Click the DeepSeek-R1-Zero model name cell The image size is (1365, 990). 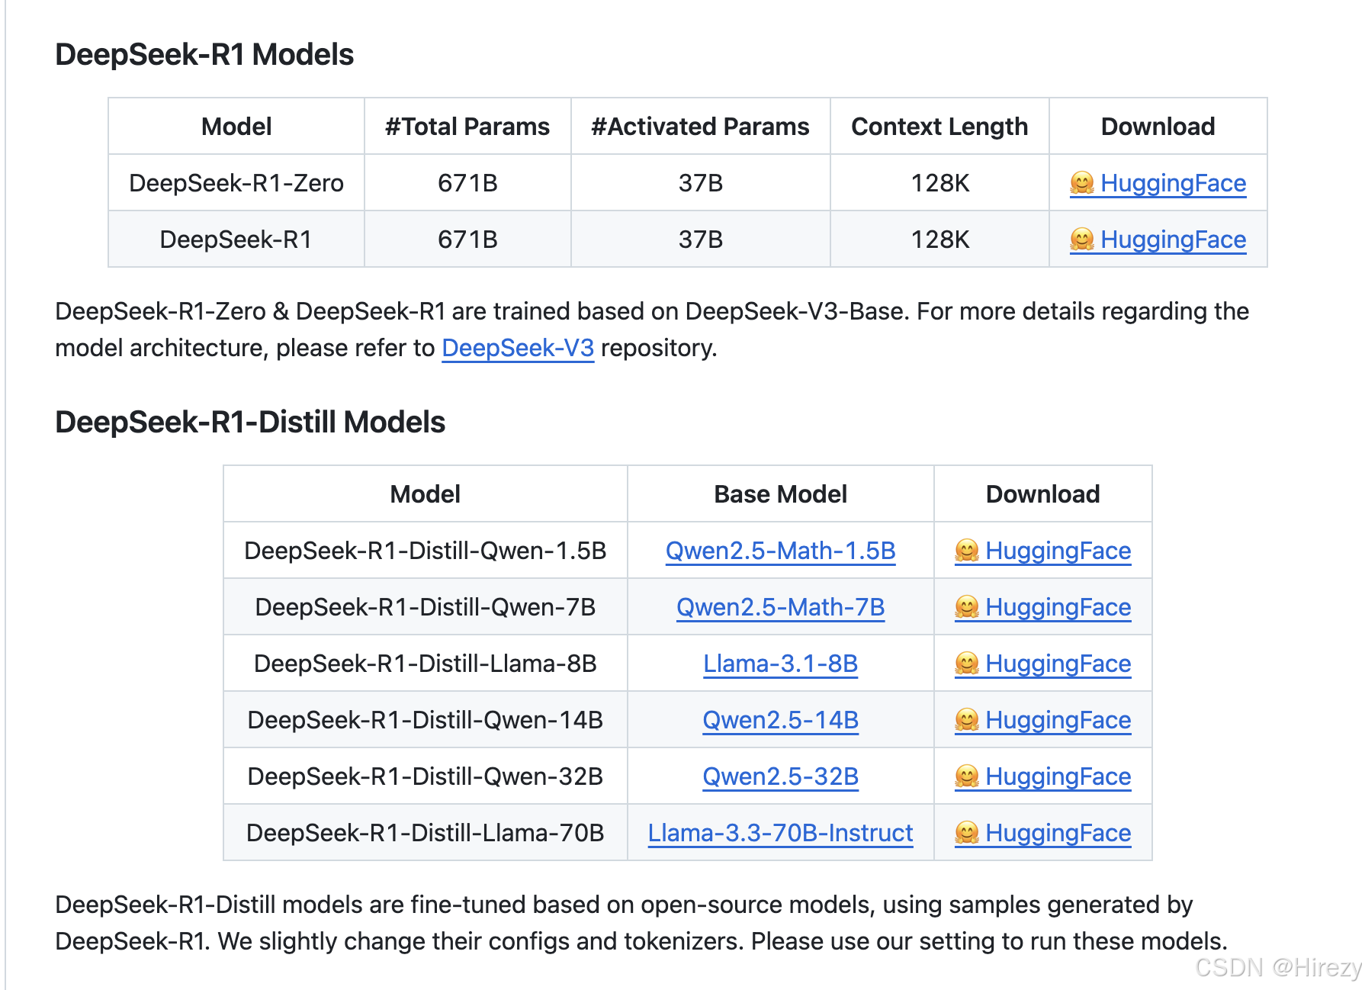236,183
